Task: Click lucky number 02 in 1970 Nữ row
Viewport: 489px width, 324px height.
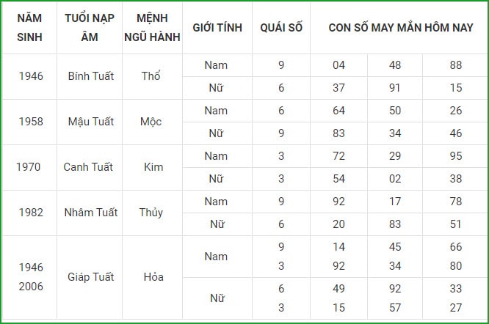Action: 395,179
